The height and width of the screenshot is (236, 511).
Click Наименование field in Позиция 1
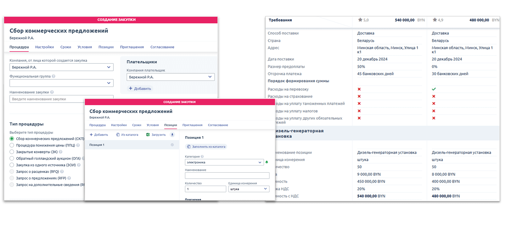coord(227,176)
